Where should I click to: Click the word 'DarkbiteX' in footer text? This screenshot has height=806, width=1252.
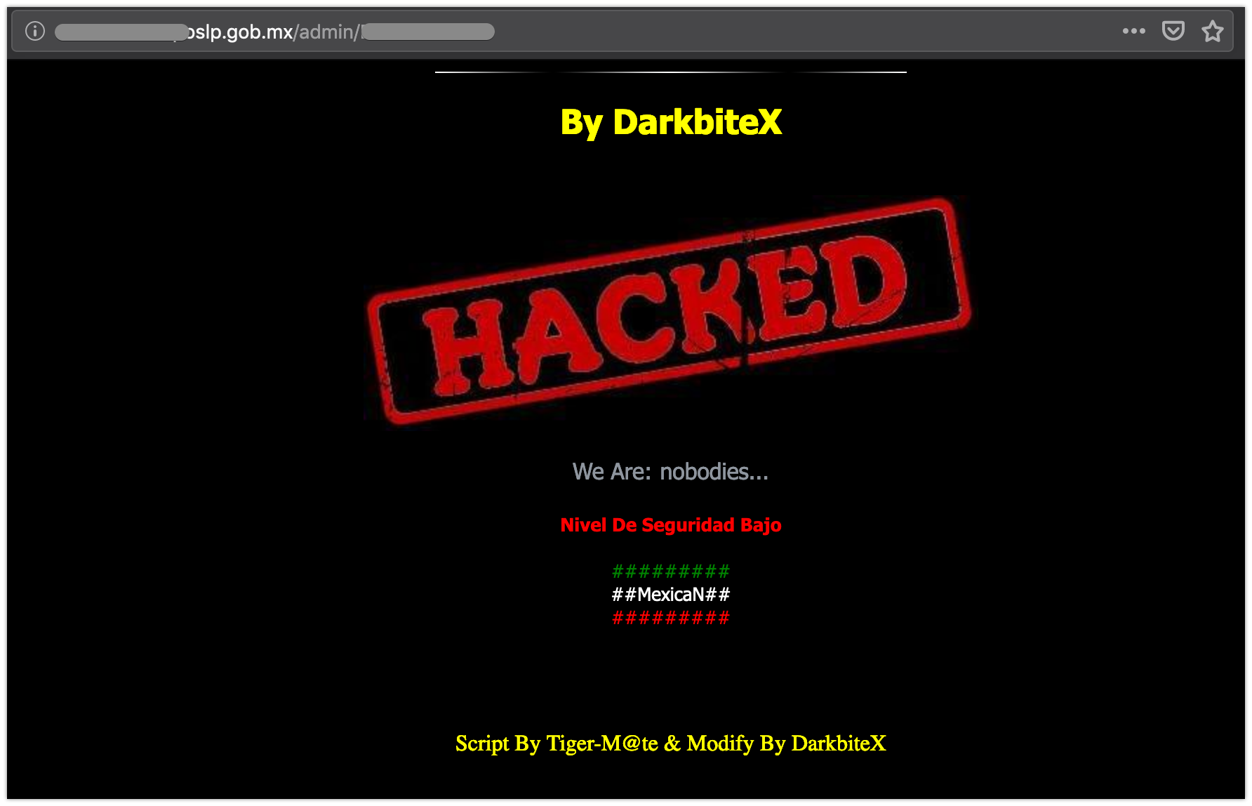point(839,743)
